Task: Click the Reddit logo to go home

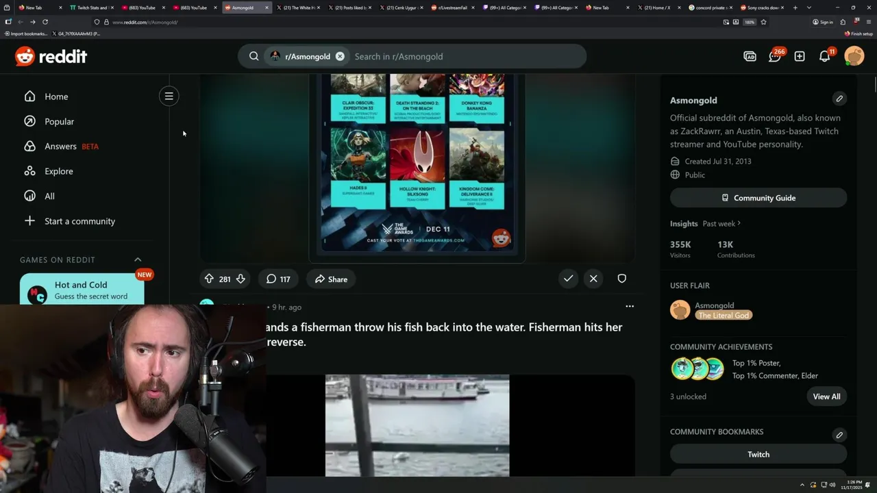Action: 51,56
